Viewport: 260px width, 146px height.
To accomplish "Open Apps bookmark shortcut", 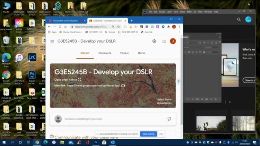I will click(52, 32).
